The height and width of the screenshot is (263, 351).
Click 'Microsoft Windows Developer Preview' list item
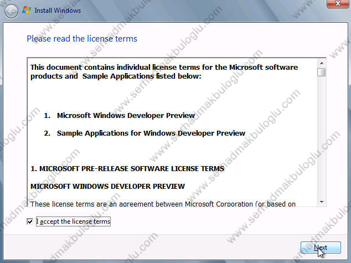(x=126, y=116)
